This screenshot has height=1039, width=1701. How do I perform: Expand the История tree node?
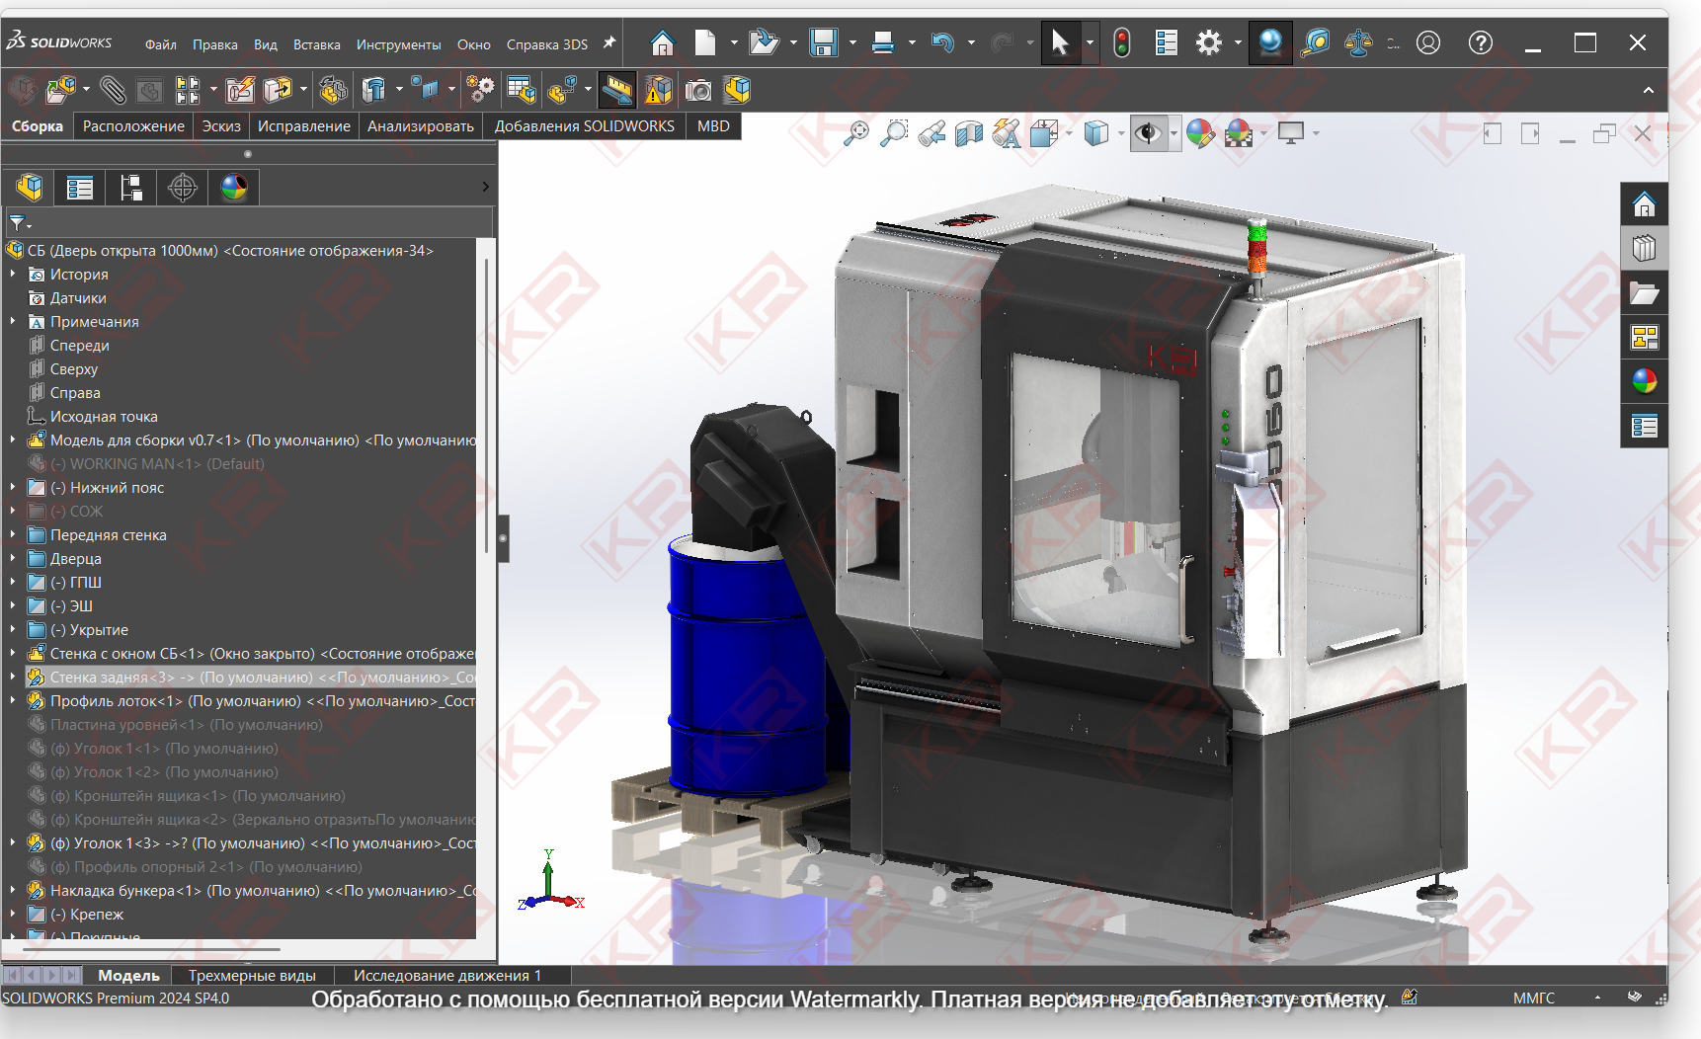click(x=13, y=275)
